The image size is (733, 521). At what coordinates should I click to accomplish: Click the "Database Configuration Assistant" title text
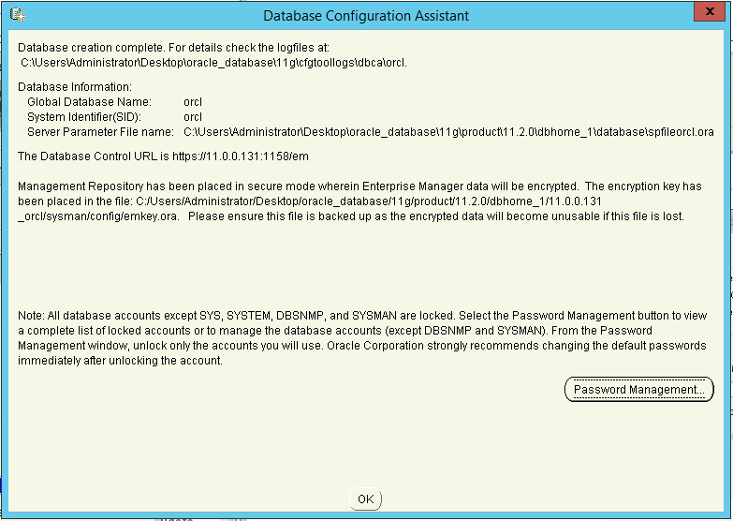[366, 15]
